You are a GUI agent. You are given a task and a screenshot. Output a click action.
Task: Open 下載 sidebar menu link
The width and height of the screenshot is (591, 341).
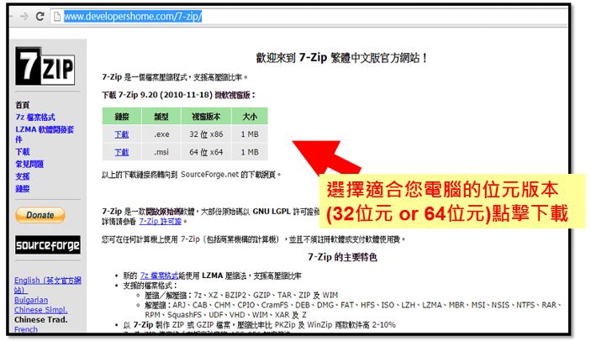point(22,152)
